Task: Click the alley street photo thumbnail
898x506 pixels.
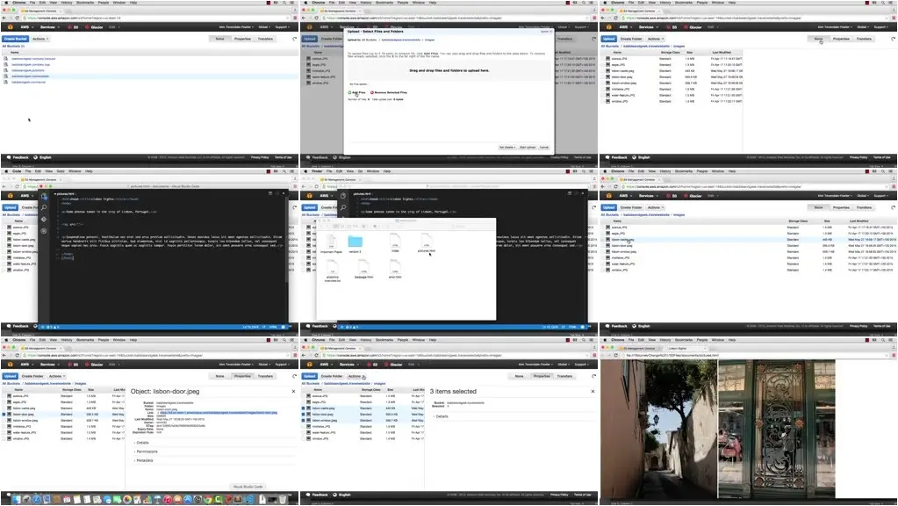Action: (x=658, y=430)
